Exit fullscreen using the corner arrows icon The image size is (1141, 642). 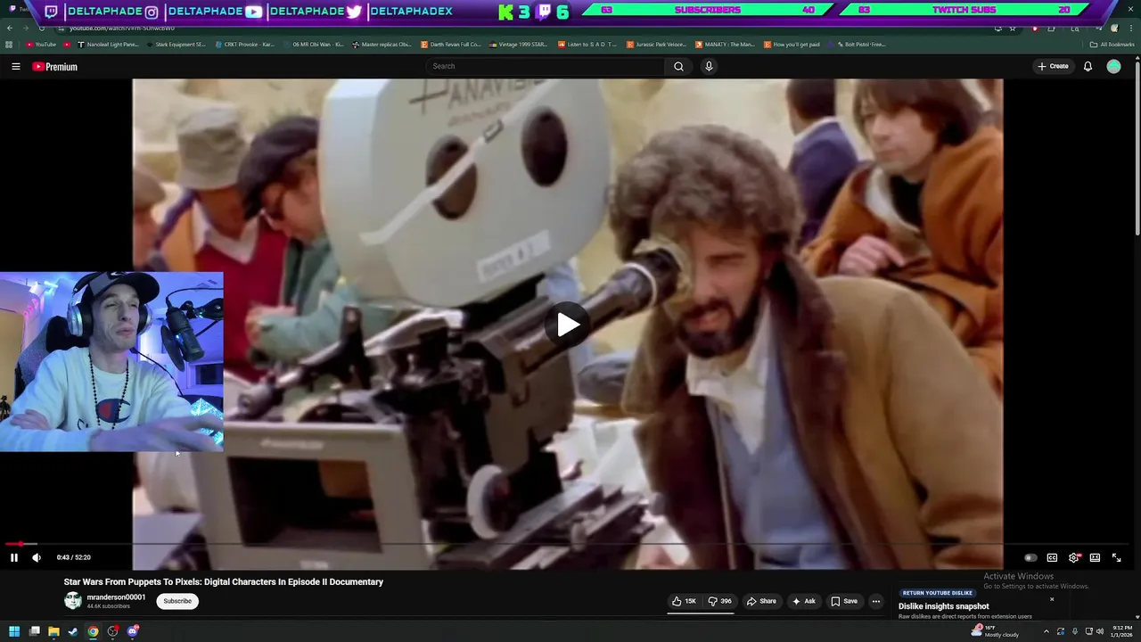click(1116, 558)
